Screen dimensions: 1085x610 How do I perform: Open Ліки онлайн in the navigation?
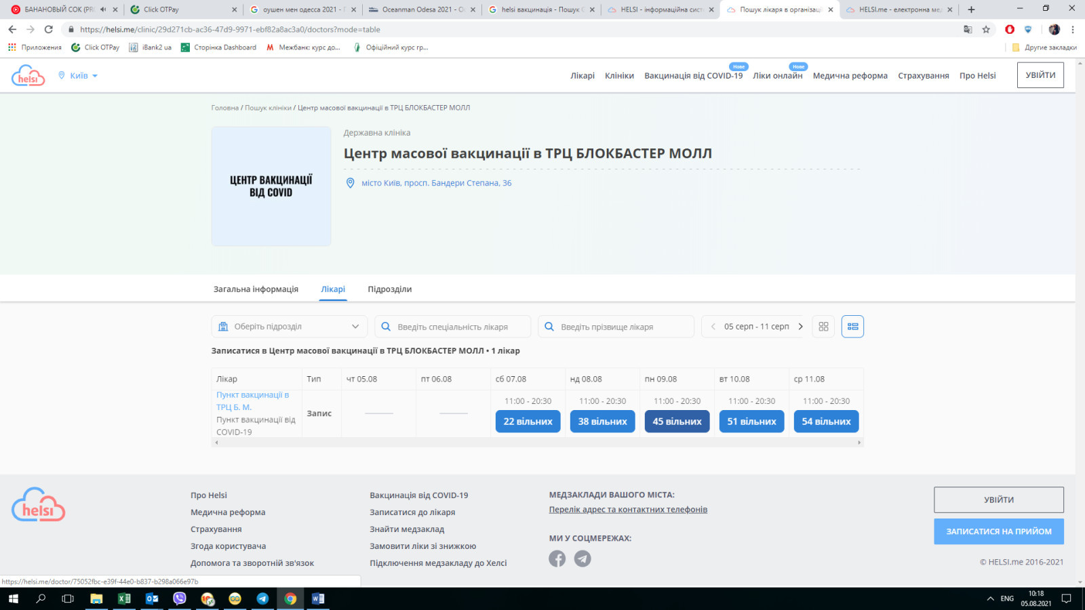[777, 75]
